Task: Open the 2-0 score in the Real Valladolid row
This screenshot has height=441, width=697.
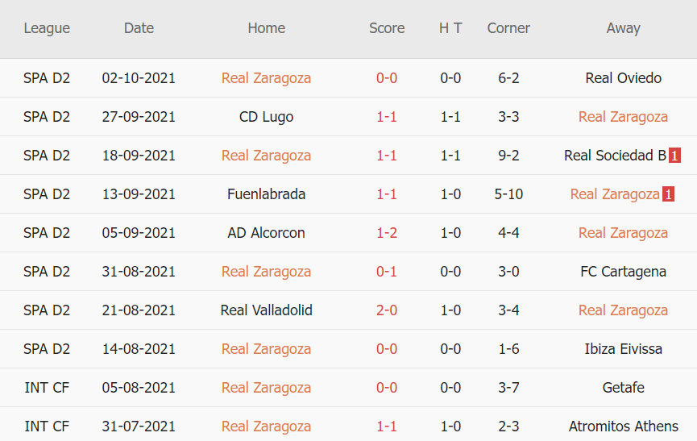Action: (387, 310)
